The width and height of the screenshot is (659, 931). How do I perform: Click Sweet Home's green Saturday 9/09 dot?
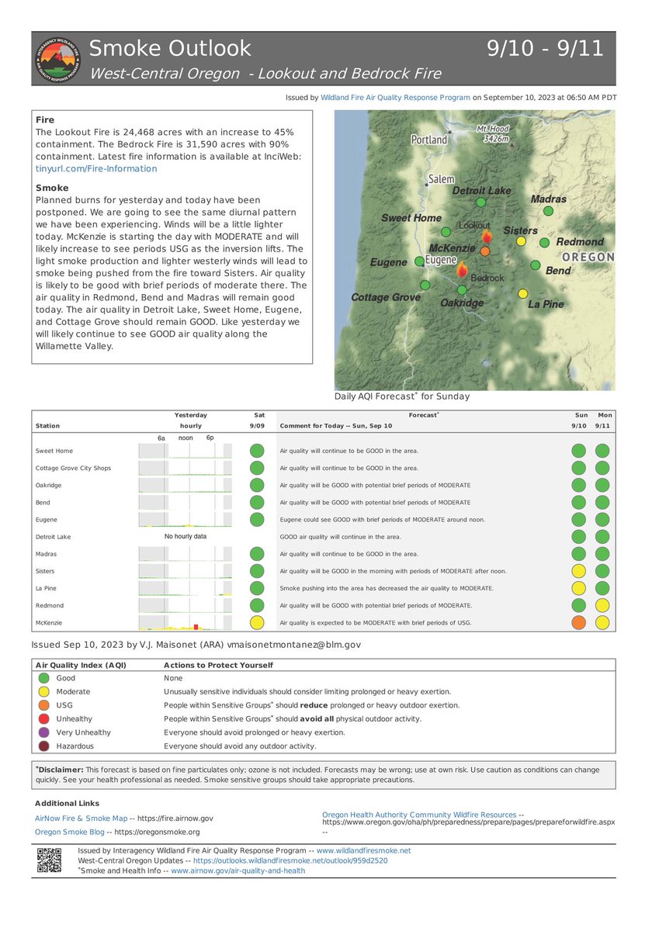[257, 451]
